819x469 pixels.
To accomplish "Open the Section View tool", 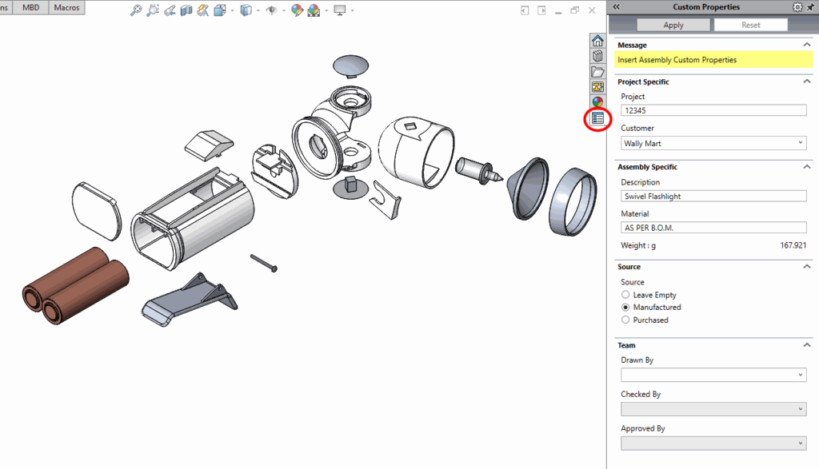I will (x=186, y=10).
